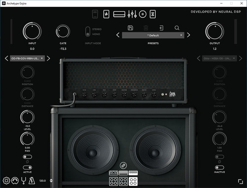The height and width of the screenshot is (188, 247).
Task: Click the tempo up/down stepper arrows
Action: tap(51, 181)
